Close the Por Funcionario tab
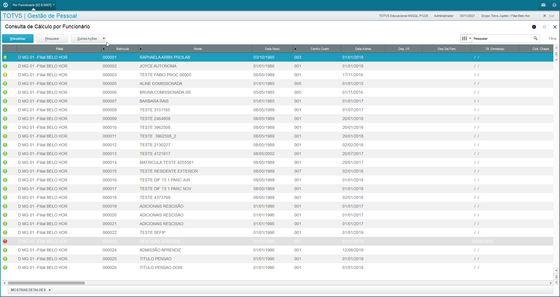 [x=54, y=5]
